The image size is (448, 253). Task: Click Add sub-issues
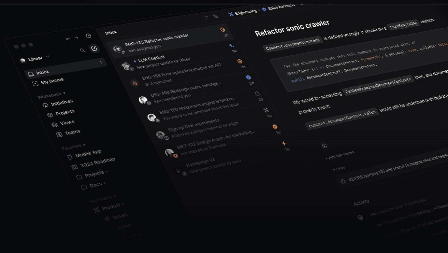tap(340, 155)
